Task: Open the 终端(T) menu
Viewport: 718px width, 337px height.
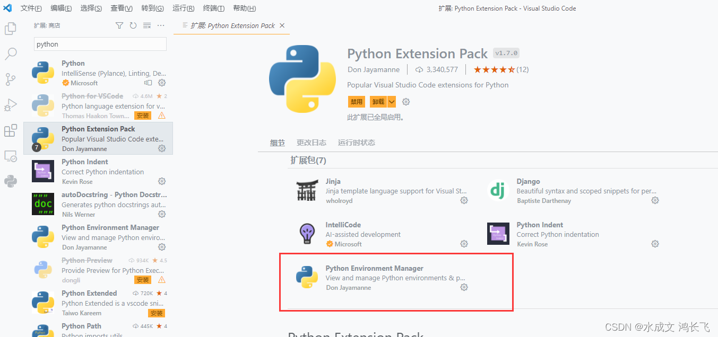Action: click(x=214, y=8)
